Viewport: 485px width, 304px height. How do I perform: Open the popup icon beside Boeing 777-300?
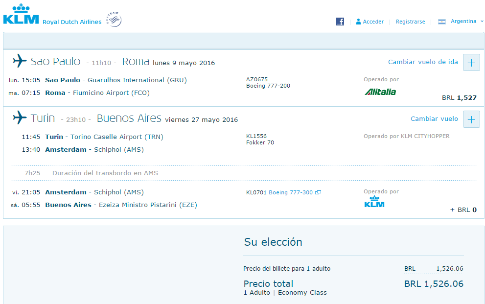(x=318, y=192)
